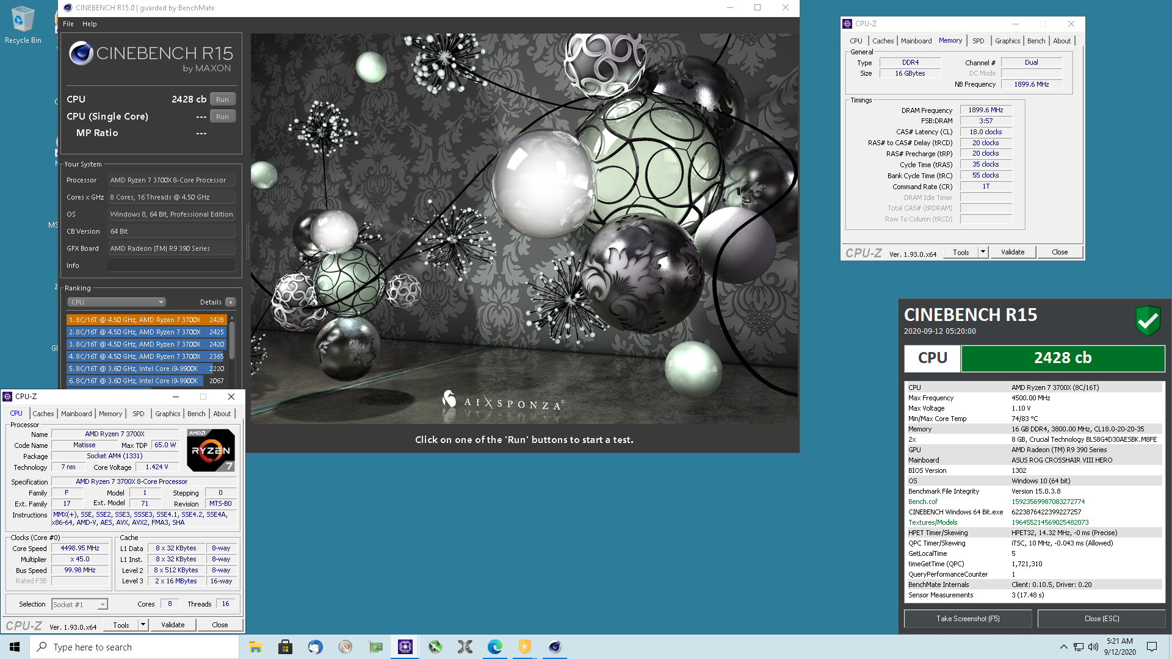Click the Windows taskbar search box
The width and height of the screenshot is (1172, 659).
pyautogui.click(x=134, y=647)
